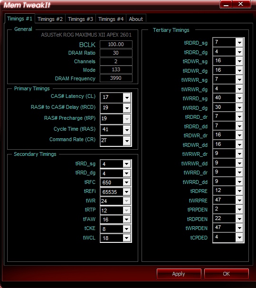Click the Apply button

coord(179,274)
